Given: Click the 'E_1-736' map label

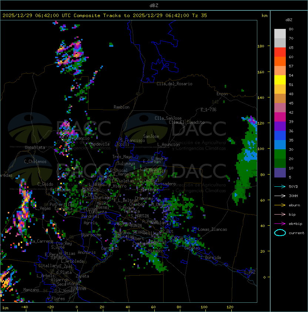Looking at the screenshot, I should click(x=208, y=110).
